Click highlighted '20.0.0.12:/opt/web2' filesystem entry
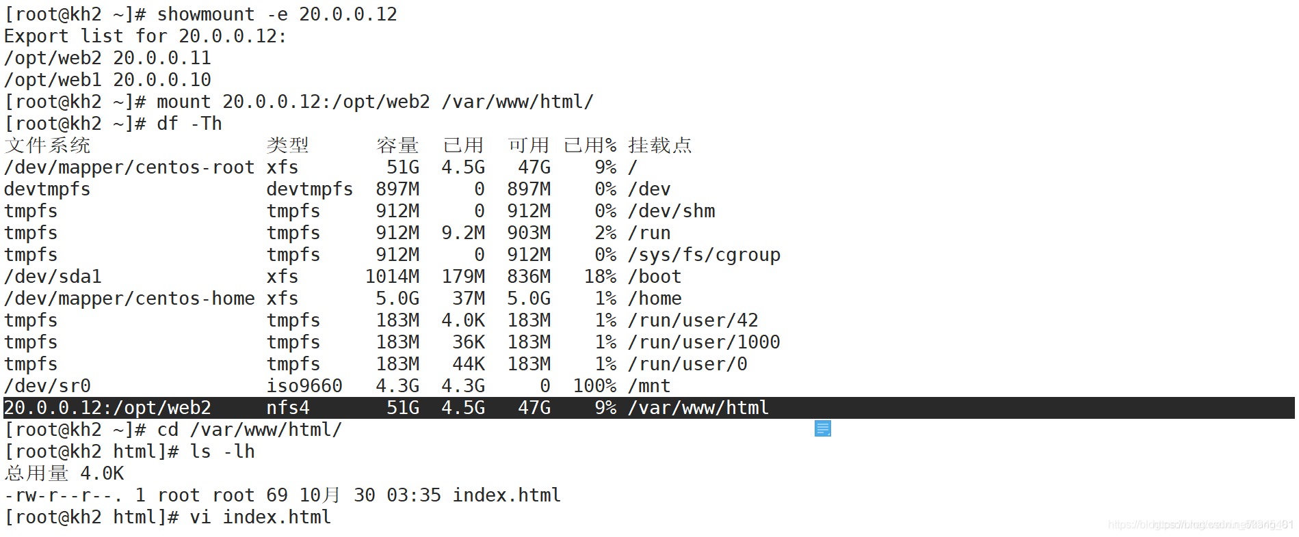 click(x=107, y=408)
